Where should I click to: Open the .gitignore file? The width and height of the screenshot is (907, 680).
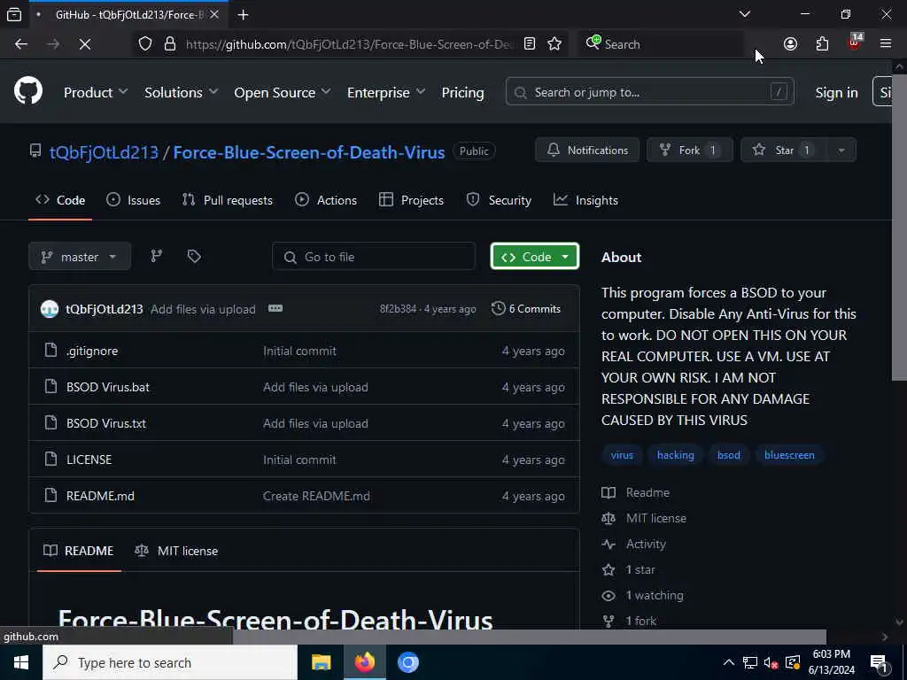pyautogui.click(x=92, y=351)
